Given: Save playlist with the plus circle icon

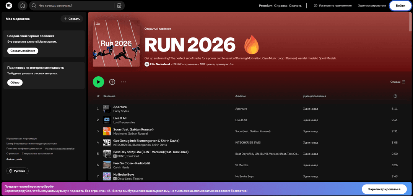Looking at the screenshot, I should [x=112, y=82].
